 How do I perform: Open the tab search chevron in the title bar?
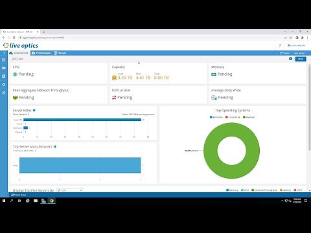[285, 32]
